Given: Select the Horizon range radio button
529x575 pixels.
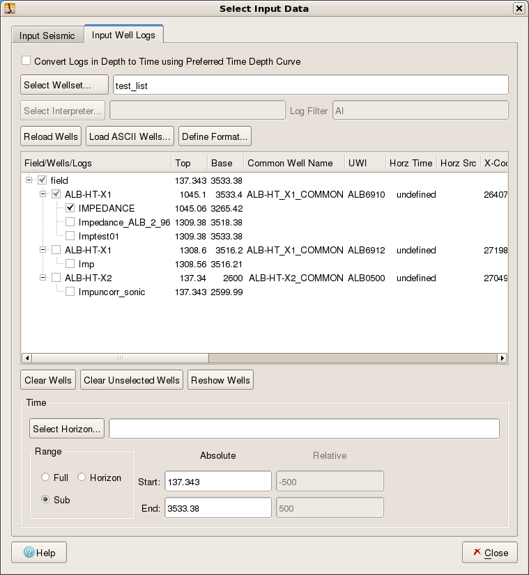Looking at the screenshot, I should [82, 477].
